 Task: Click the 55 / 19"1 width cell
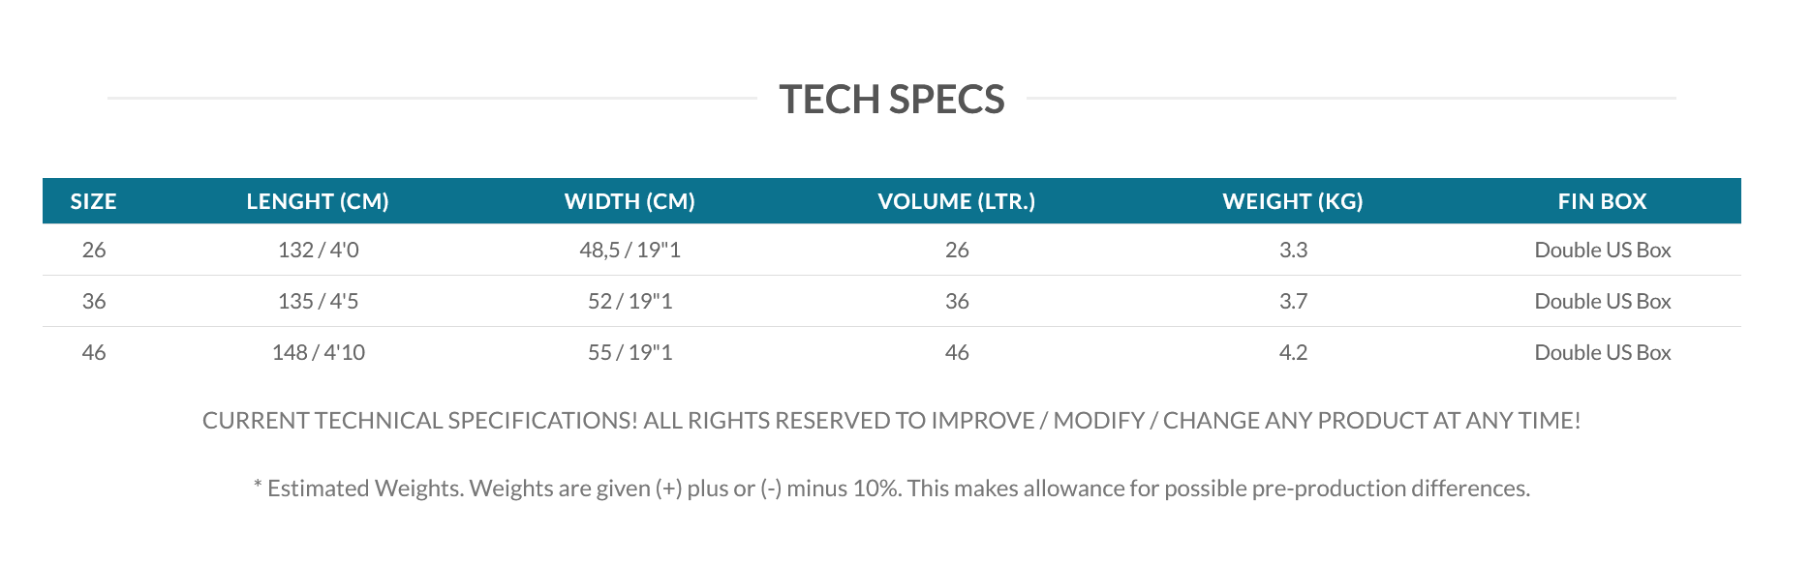[x=630, y=352]
